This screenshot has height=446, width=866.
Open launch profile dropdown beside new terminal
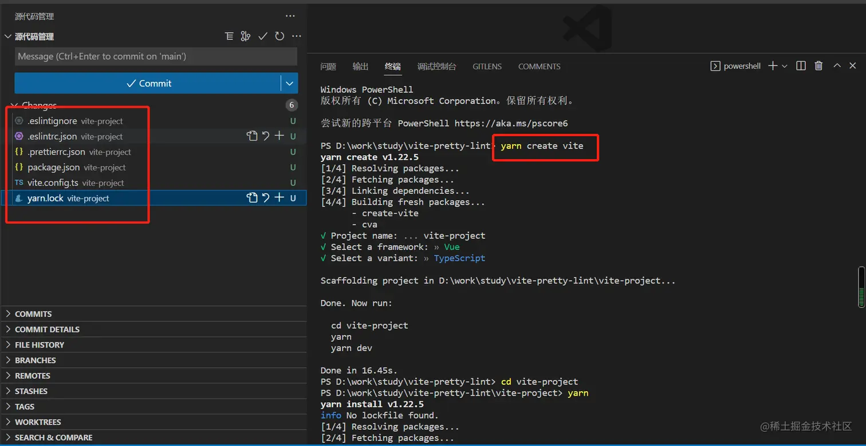[785, 66]
